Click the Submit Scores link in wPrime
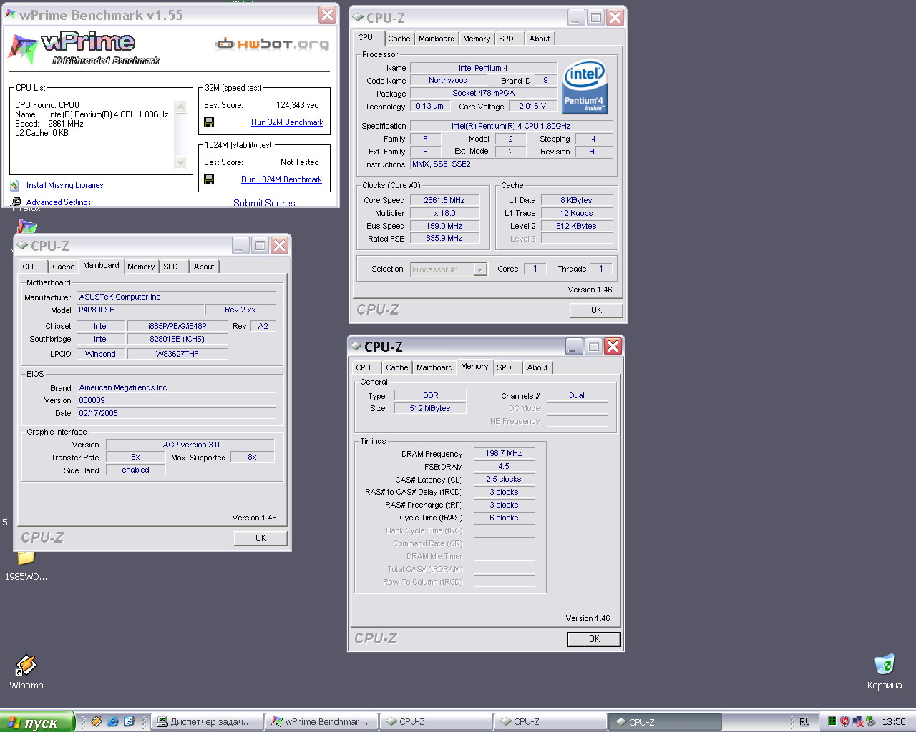Viewport: 916px width, 732px height. pos(264,203)
